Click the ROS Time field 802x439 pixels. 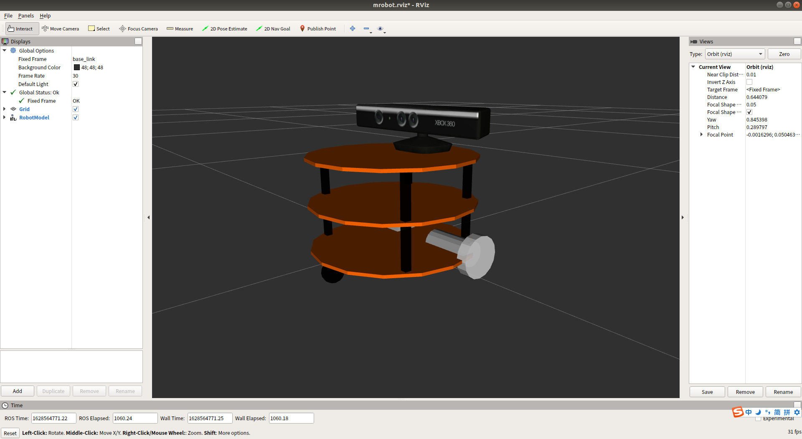point(53,418)
